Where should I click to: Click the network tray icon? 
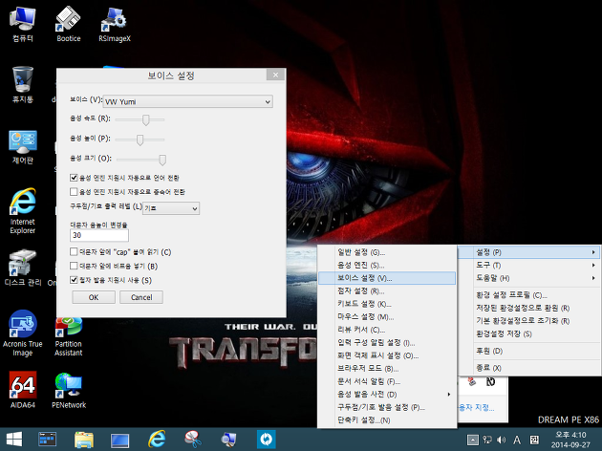pos(487,440)
